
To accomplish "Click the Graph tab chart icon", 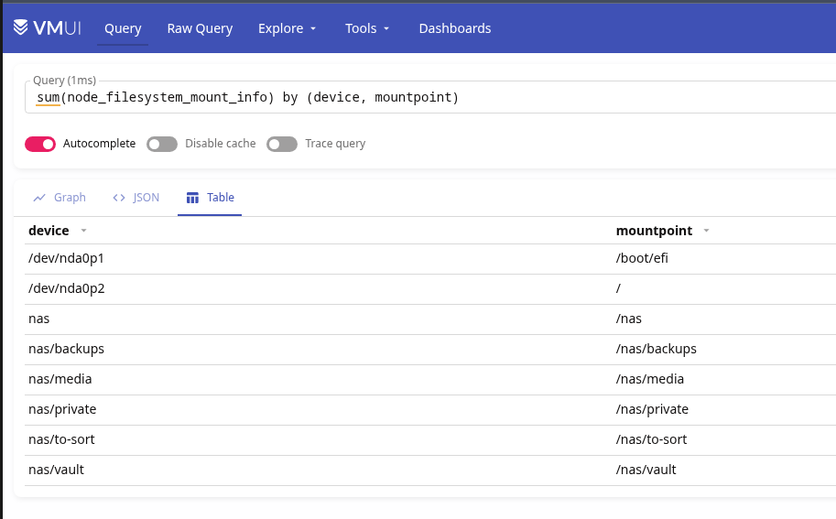I will coord(39,198).
